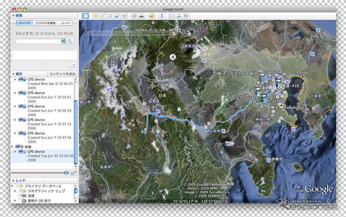This screenshot has width=346, height=217.
Task: Clear search results with the X button
Action: pyautogui.click(x=74, y=65)
